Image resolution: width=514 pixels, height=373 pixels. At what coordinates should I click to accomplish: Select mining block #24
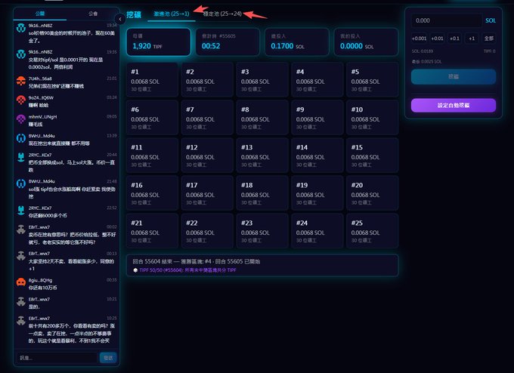pyautogui.click(x=317, y=231)
